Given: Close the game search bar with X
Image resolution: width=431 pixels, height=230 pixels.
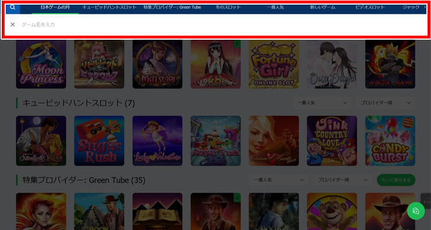Looking at the screenshot, I should click(x=13, y=25).
